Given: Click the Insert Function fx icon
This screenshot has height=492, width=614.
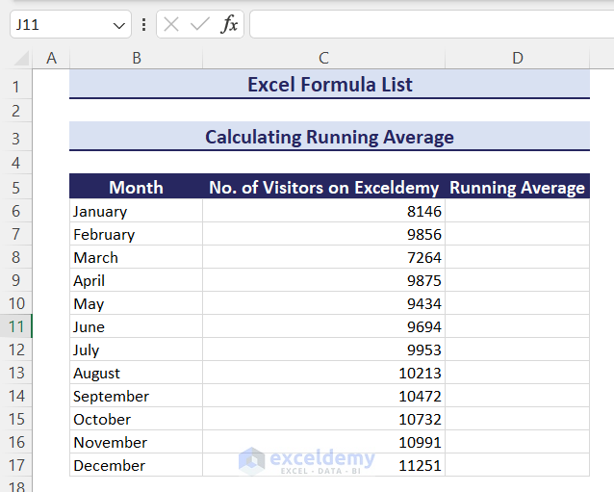Looking at the screenshot, I should [229, 25].
